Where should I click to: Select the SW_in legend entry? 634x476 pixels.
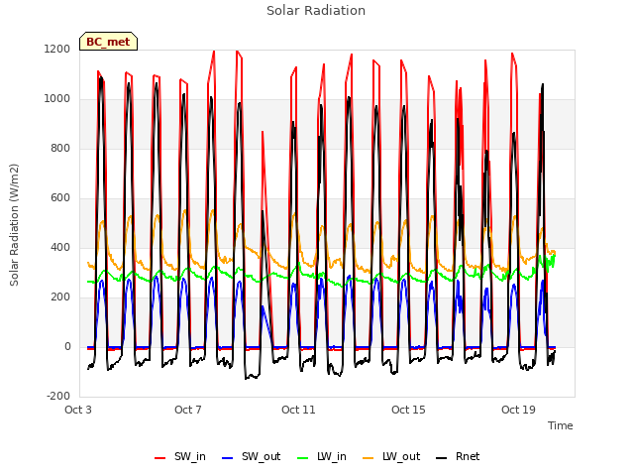tap(180, 456)
